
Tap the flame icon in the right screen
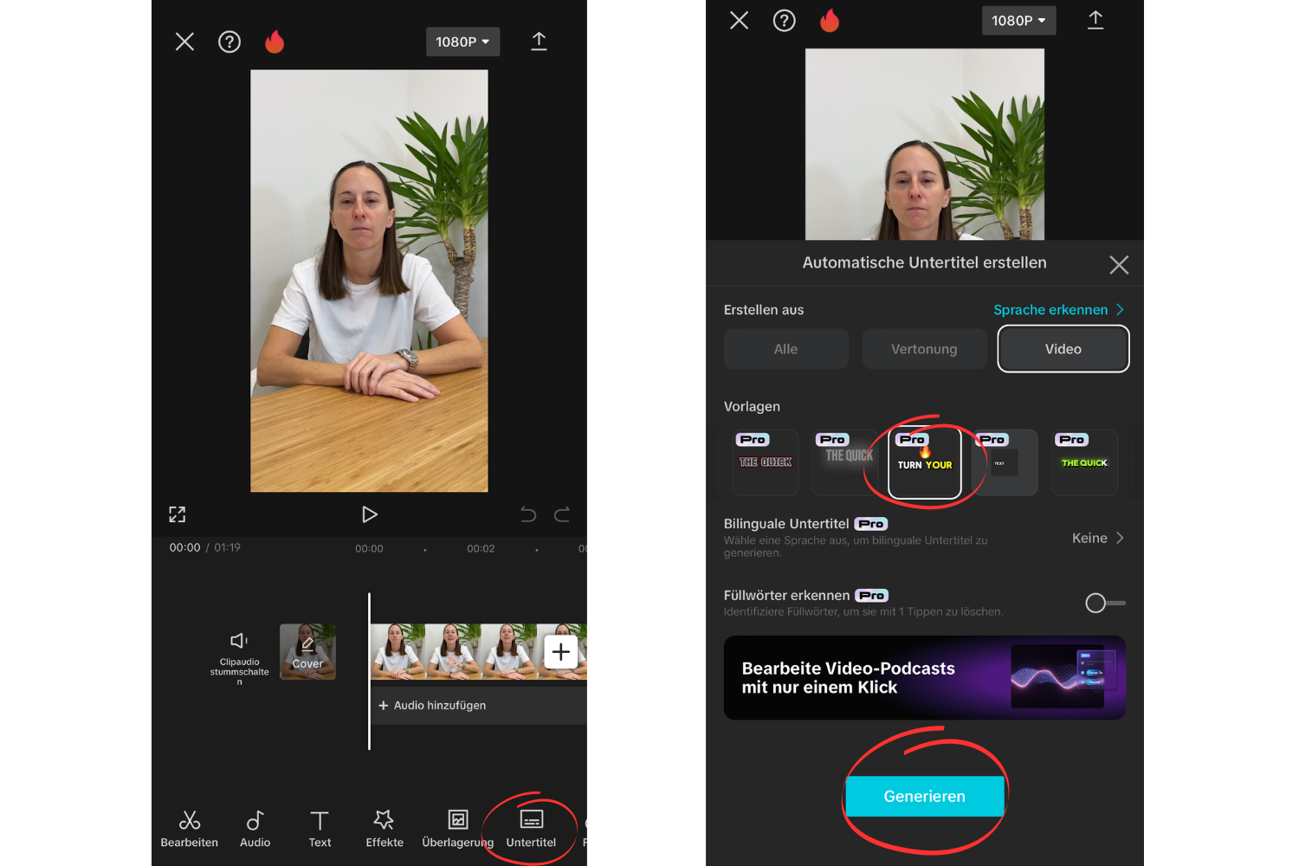(x=830, y=20)
